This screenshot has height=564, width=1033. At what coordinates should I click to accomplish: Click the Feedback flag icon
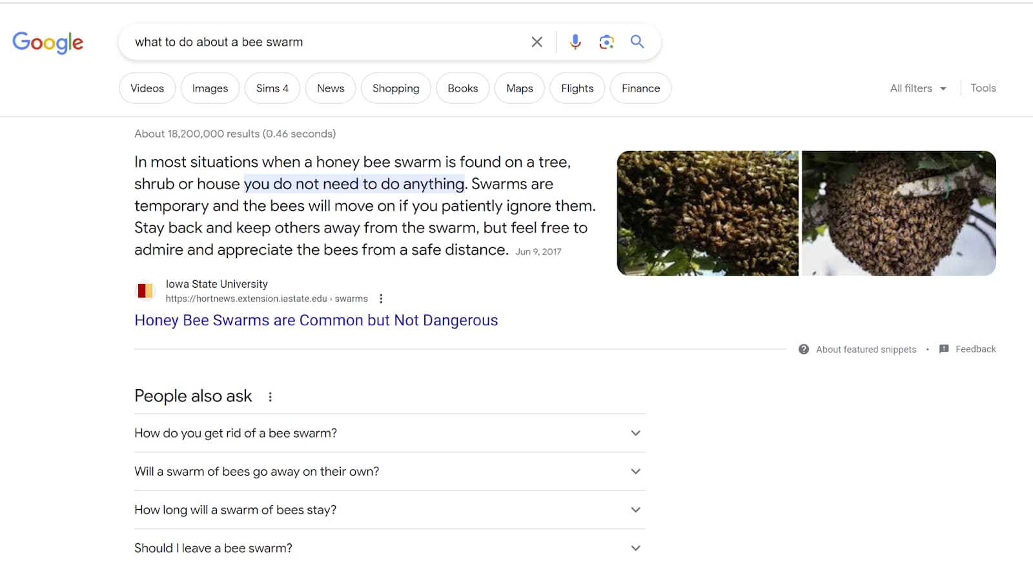pyautogui.click(x=944, y=349)
